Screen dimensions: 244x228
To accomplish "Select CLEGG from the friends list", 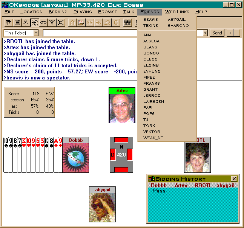I will coord(167,59).
